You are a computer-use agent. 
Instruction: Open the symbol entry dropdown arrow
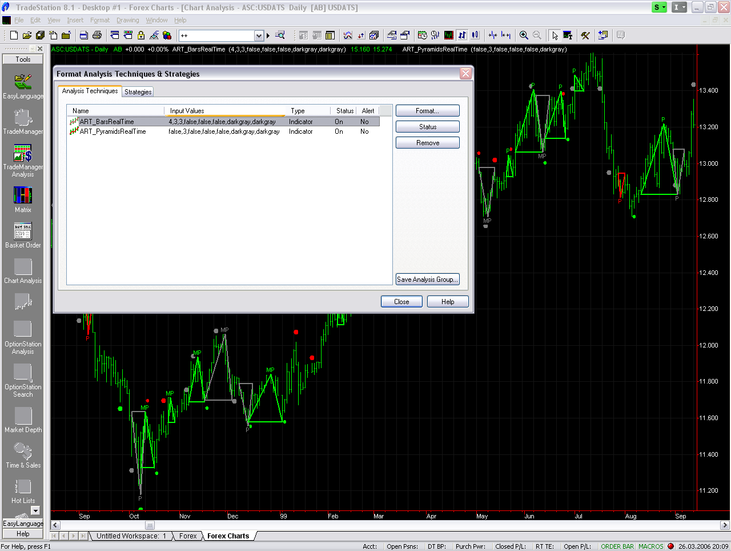[259, 35]
